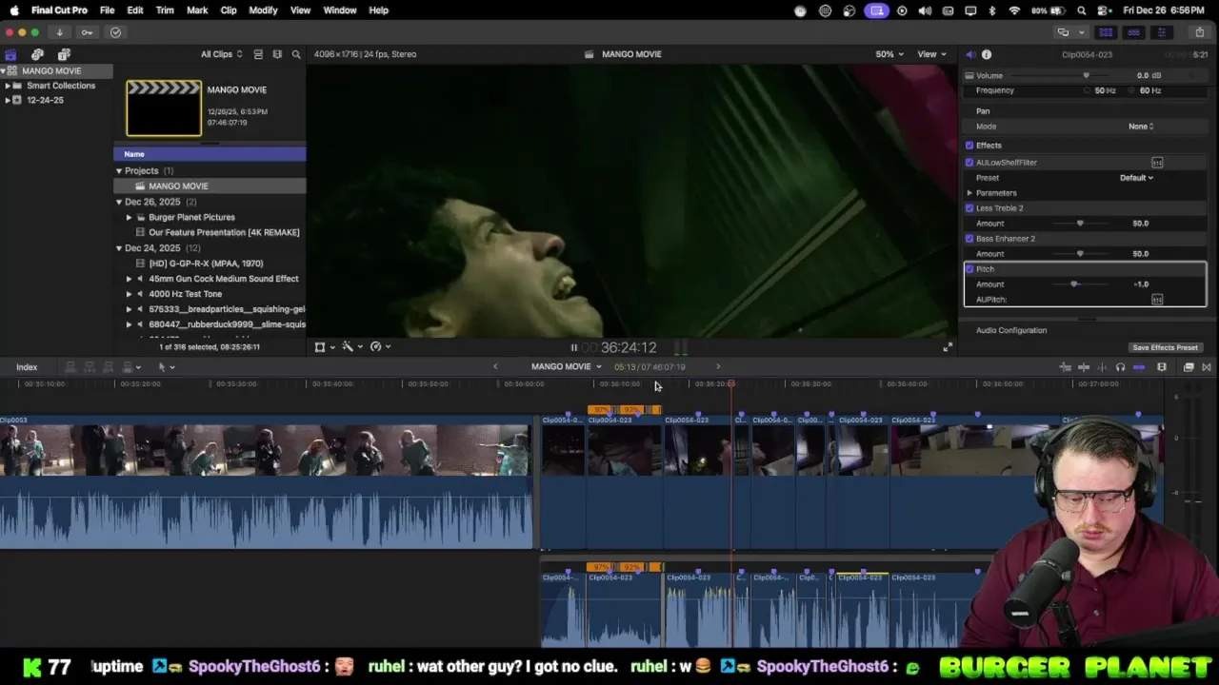
Task: Open the Clip menu
Action: tap(229, 10)
